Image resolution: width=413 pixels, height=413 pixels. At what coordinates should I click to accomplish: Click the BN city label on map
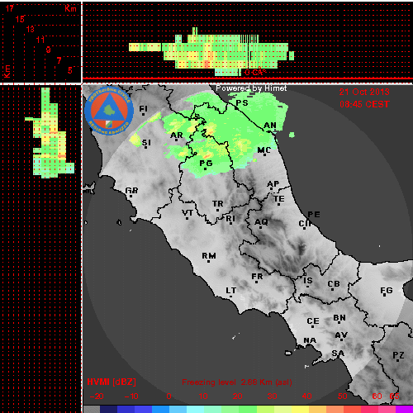point(339,318)
